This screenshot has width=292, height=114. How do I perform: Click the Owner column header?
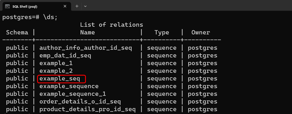(201, 33)
